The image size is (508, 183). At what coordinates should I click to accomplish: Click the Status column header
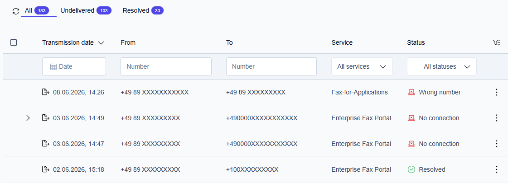pos(416,42)
